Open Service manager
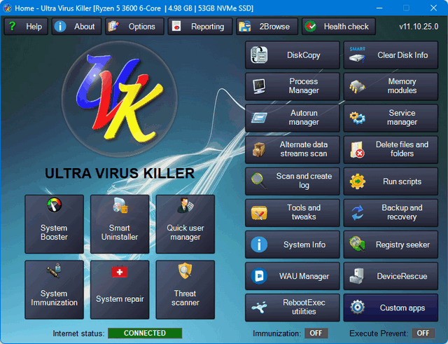The height and width of the screenshot is (344, 448). (x=391, y=118)
